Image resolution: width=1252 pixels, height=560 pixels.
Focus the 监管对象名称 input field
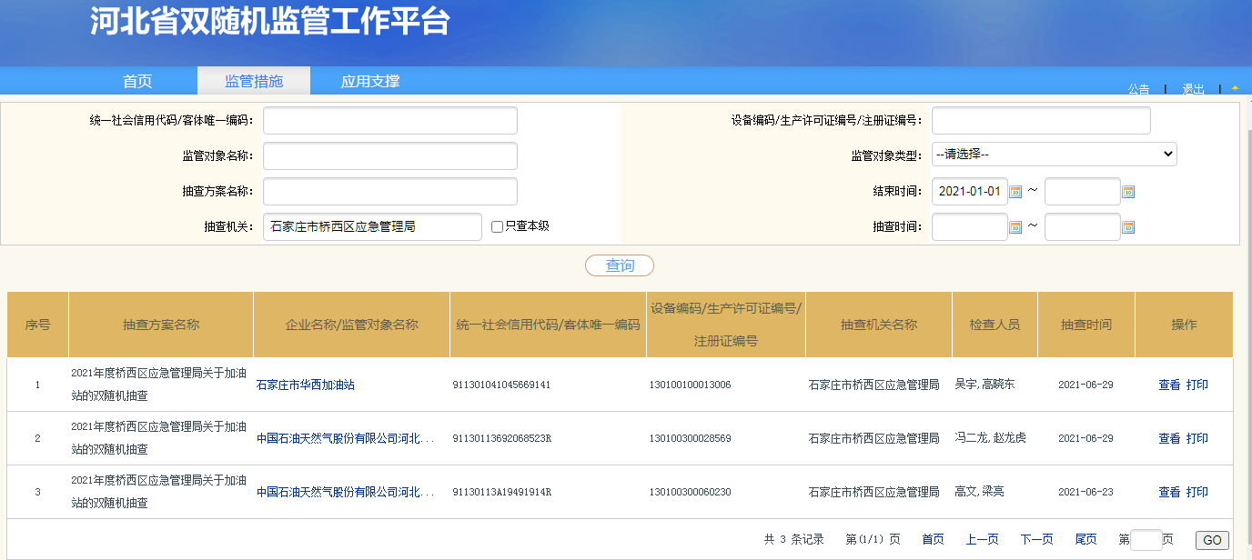click(x=389, y=156)
